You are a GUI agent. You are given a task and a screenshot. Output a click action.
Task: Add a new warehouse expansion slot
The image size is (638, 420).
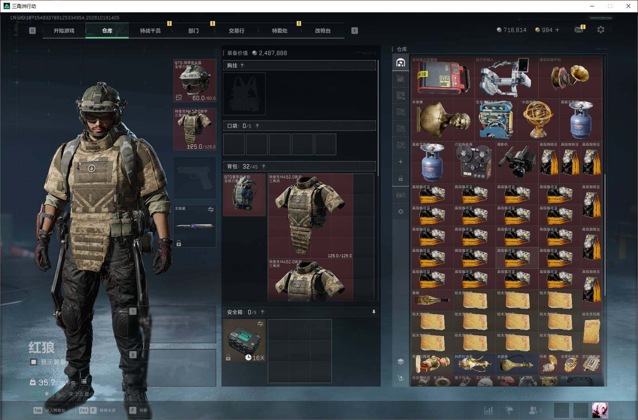[401, 161]
